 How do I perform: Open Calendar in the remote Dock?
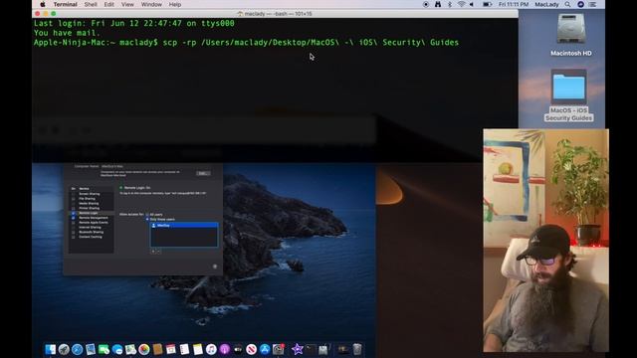pos(170,349)
